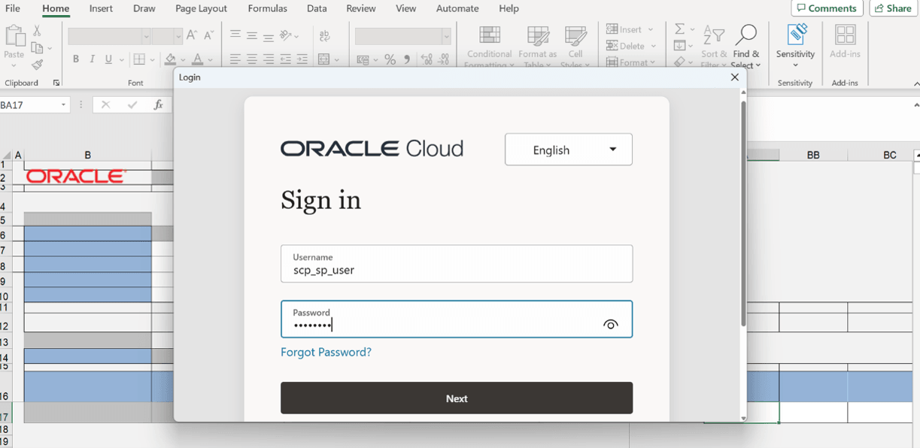Click the Forgot Password? link
This screenshot has height=448, width=920.
326,352
